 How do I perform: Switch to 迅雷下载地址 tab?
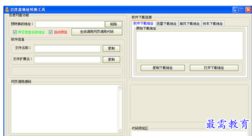[x=167, y=24]
